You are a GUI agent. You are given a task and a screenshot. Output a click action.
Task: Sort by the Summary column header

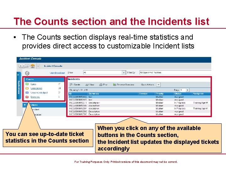pyautogui.click(x=113, y=94)
